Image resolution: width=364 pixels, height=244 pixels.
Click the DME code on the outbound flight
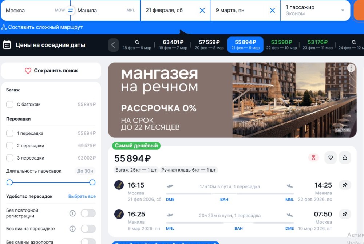coord(170,200)
